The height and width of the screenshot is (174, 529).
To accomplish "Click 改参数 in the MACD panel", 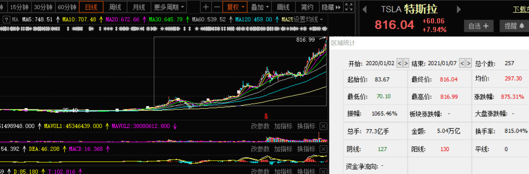I will click(x=260, y=149).
